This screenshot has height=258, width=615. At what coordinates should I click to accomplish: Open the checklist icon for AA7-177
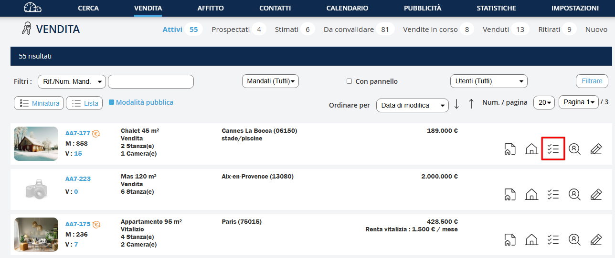click(x=553, y=149)
